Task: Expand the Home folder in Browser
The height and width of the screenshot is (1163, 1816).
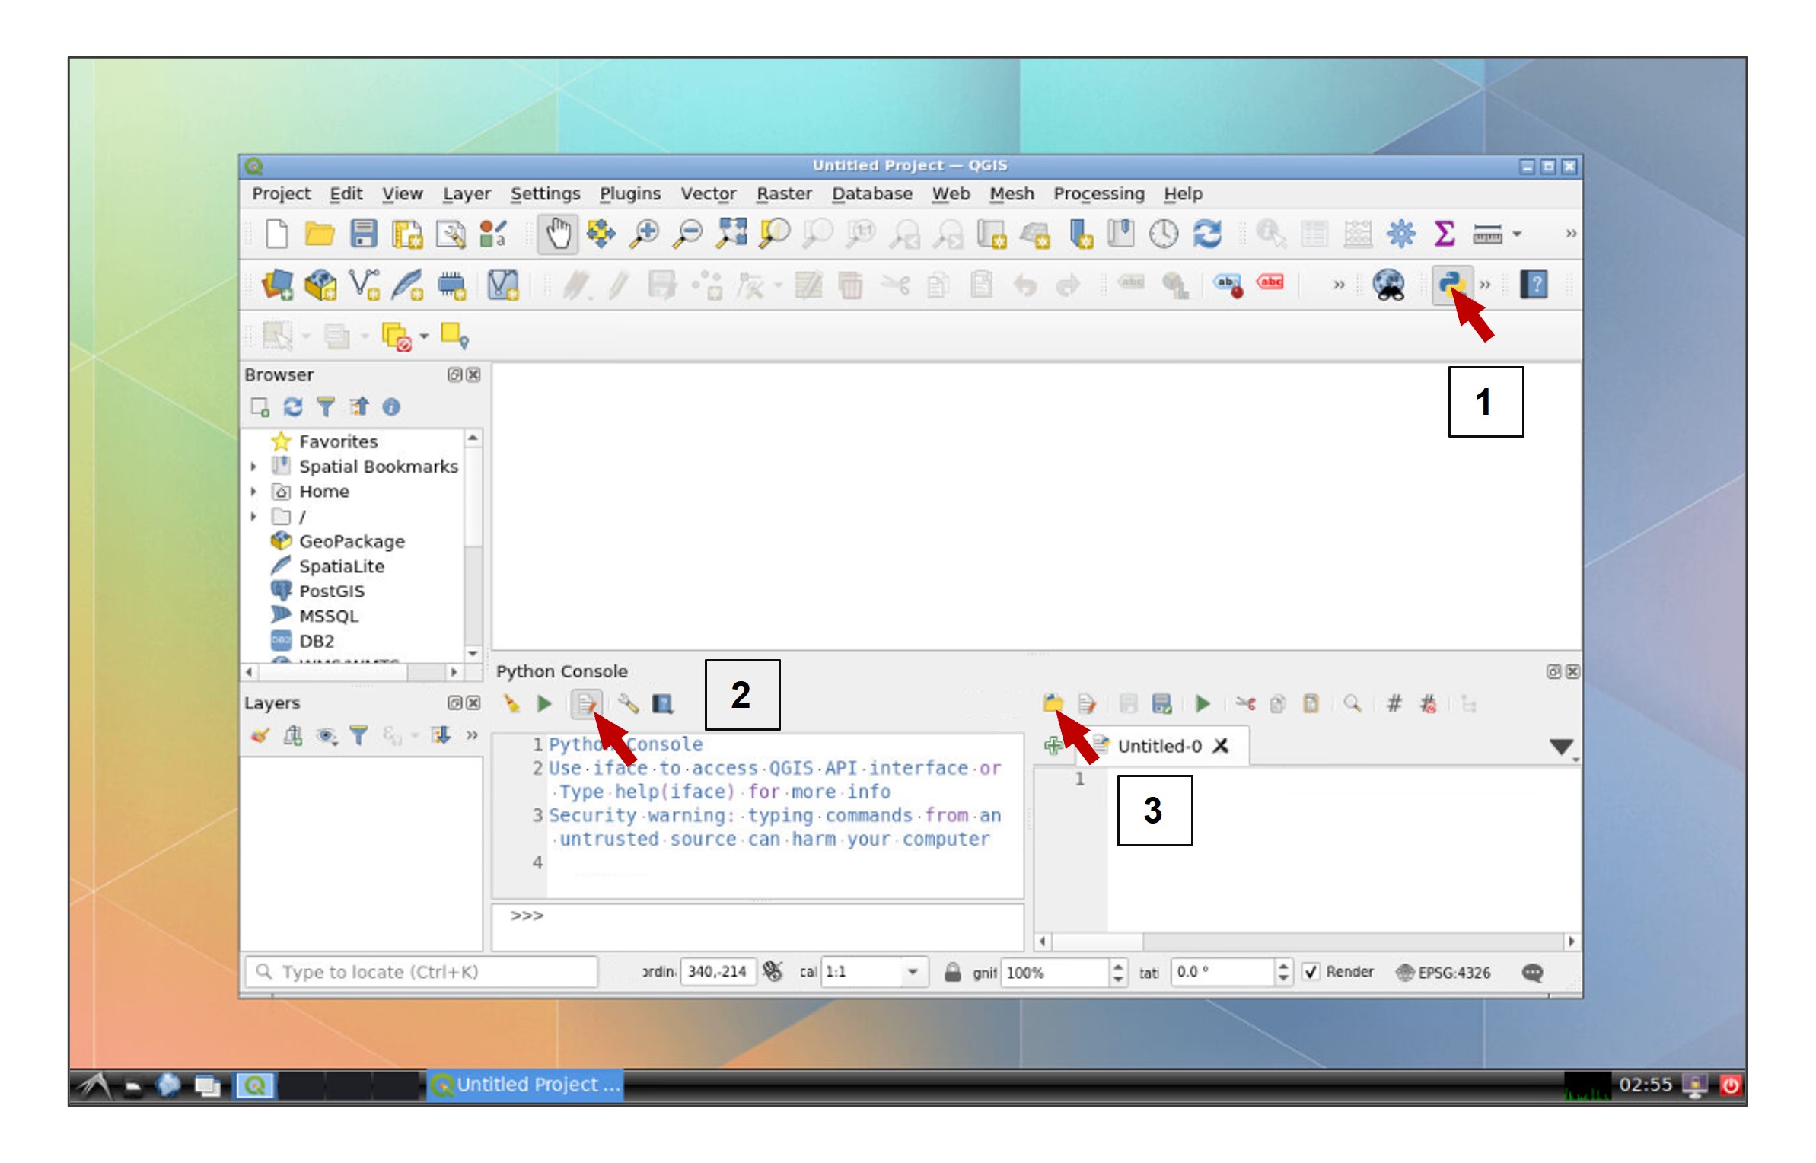Action: tap(253, 492)
